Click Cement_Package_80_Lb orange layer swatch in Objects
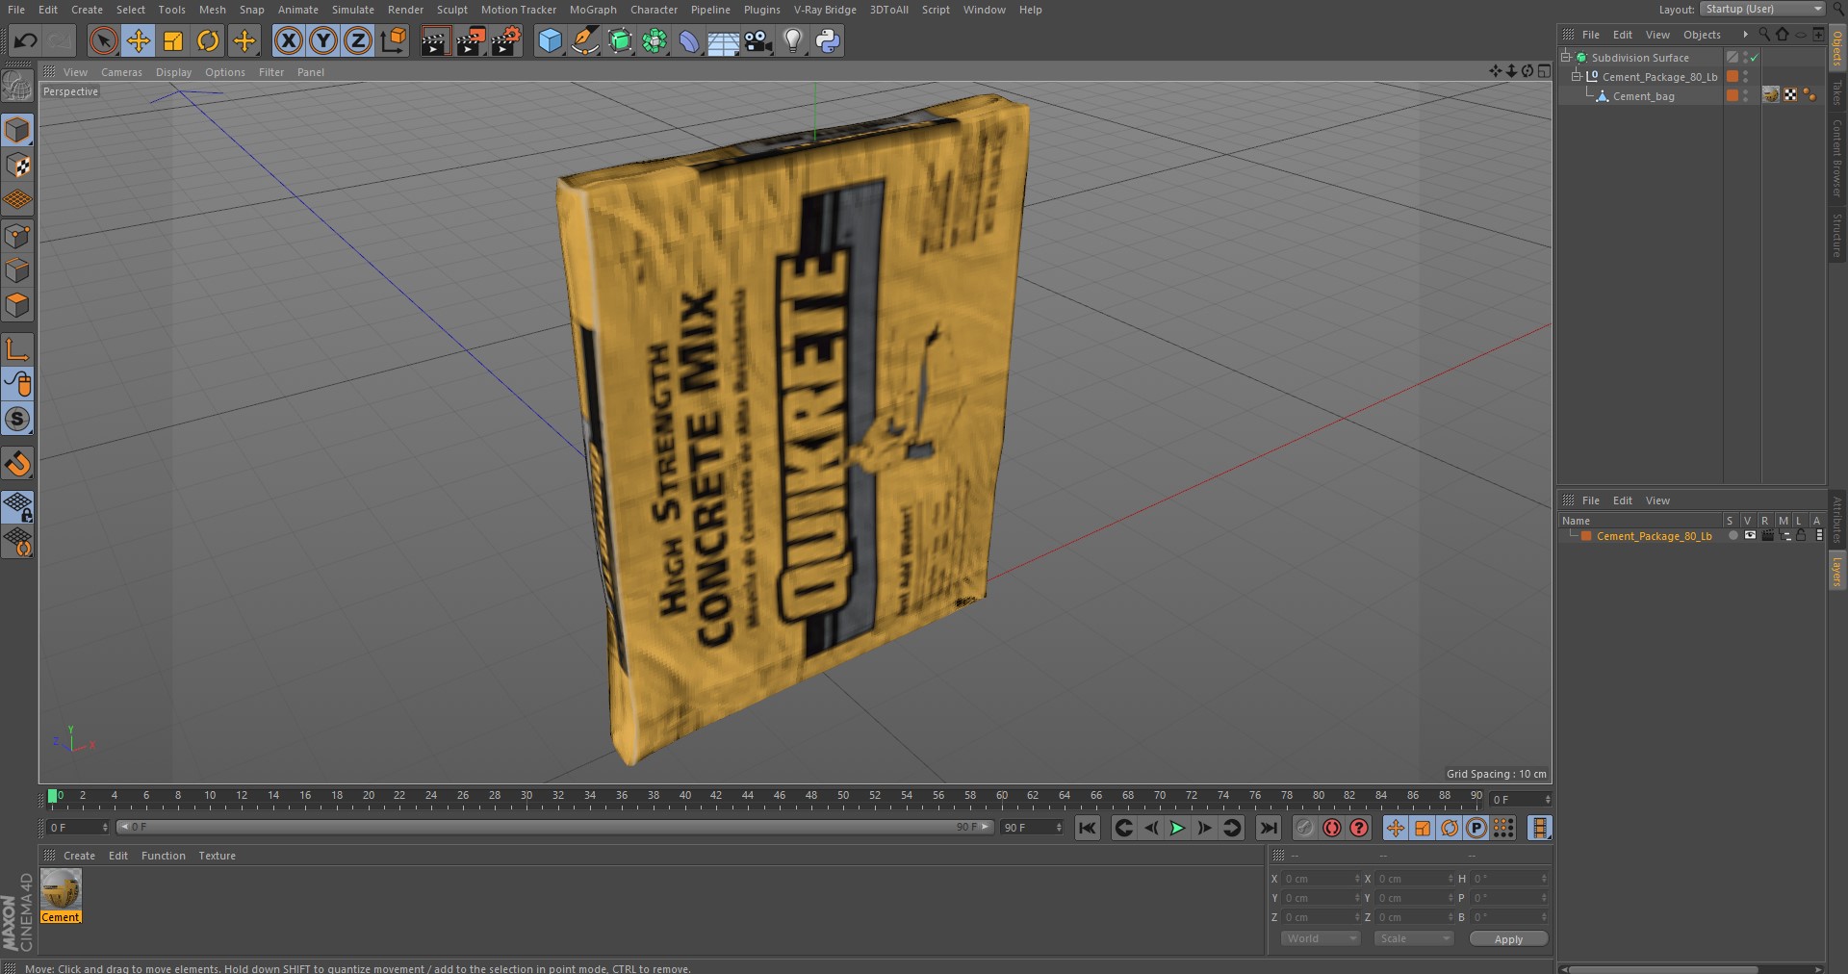This screenshot has height=974, width=1848. tap(1732, 77)
